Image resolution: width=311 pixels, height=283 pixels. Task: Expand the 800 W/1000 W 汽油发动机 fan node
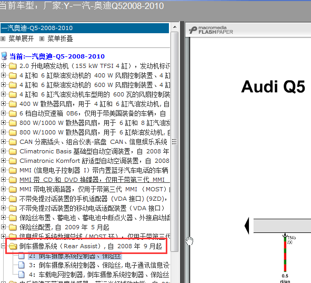3,123
